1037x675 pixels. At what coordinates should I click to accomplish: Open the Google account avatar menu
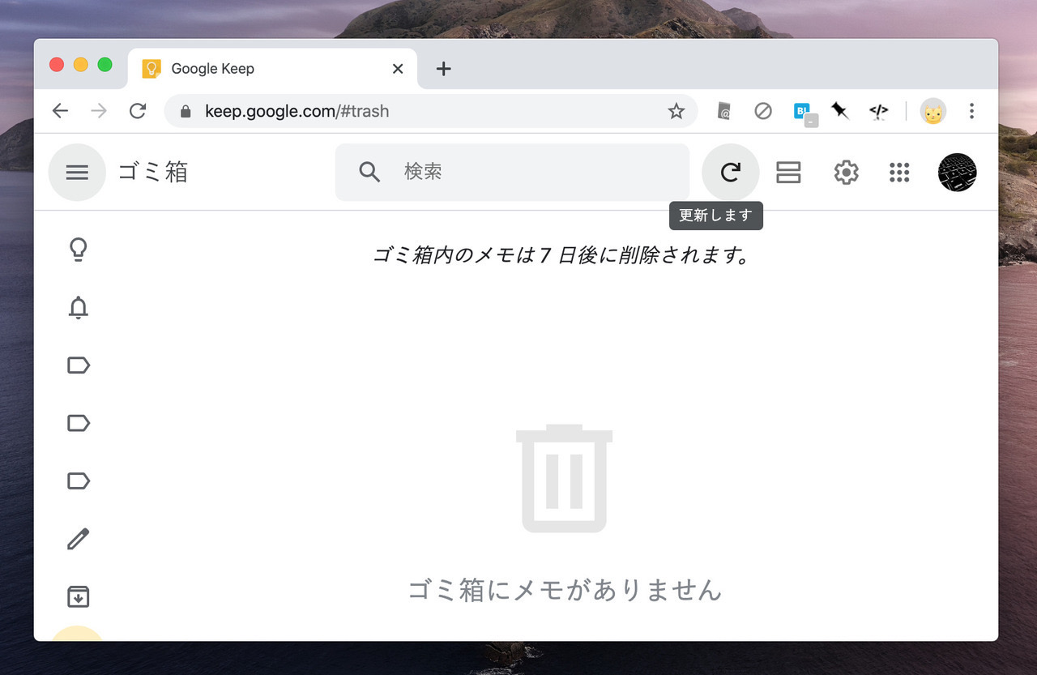(x=958, y=172)
